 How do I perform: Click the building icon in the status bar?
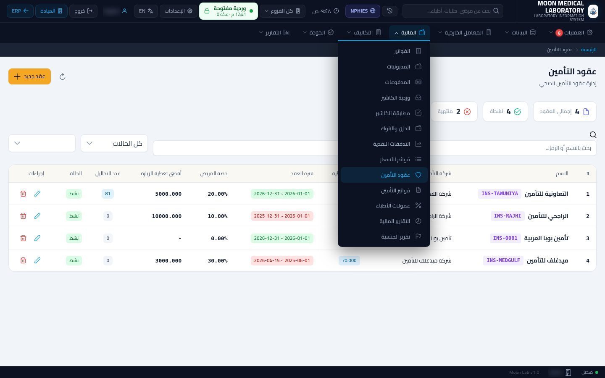tap(568, 373)
